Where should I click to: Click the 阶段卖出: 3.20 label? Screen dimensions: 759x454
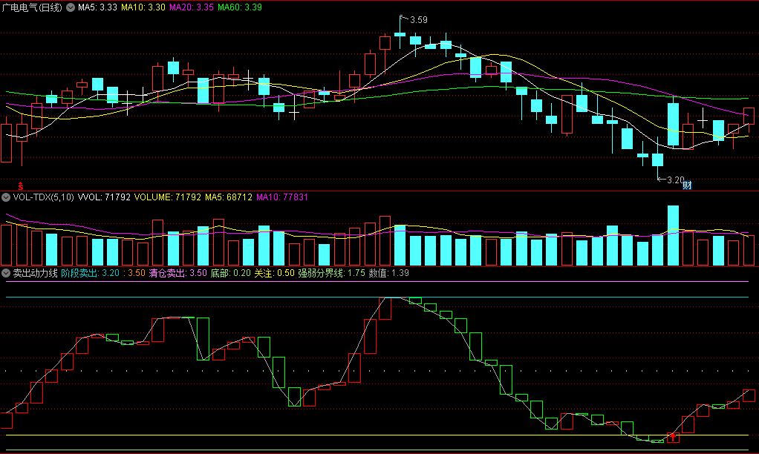tap(91, 273)
